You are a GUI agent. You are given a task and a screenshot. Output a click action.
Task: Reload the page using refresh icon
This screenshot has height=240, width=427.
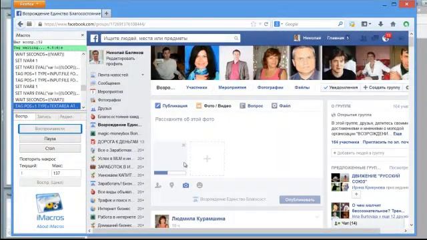click(266, 24)
